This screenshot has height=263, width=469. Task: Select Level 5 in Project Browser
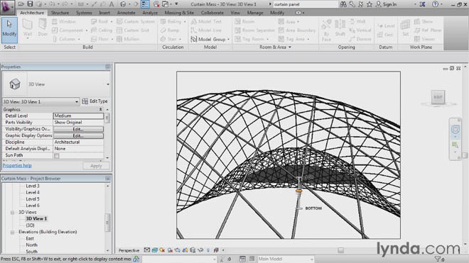point(32,198)
